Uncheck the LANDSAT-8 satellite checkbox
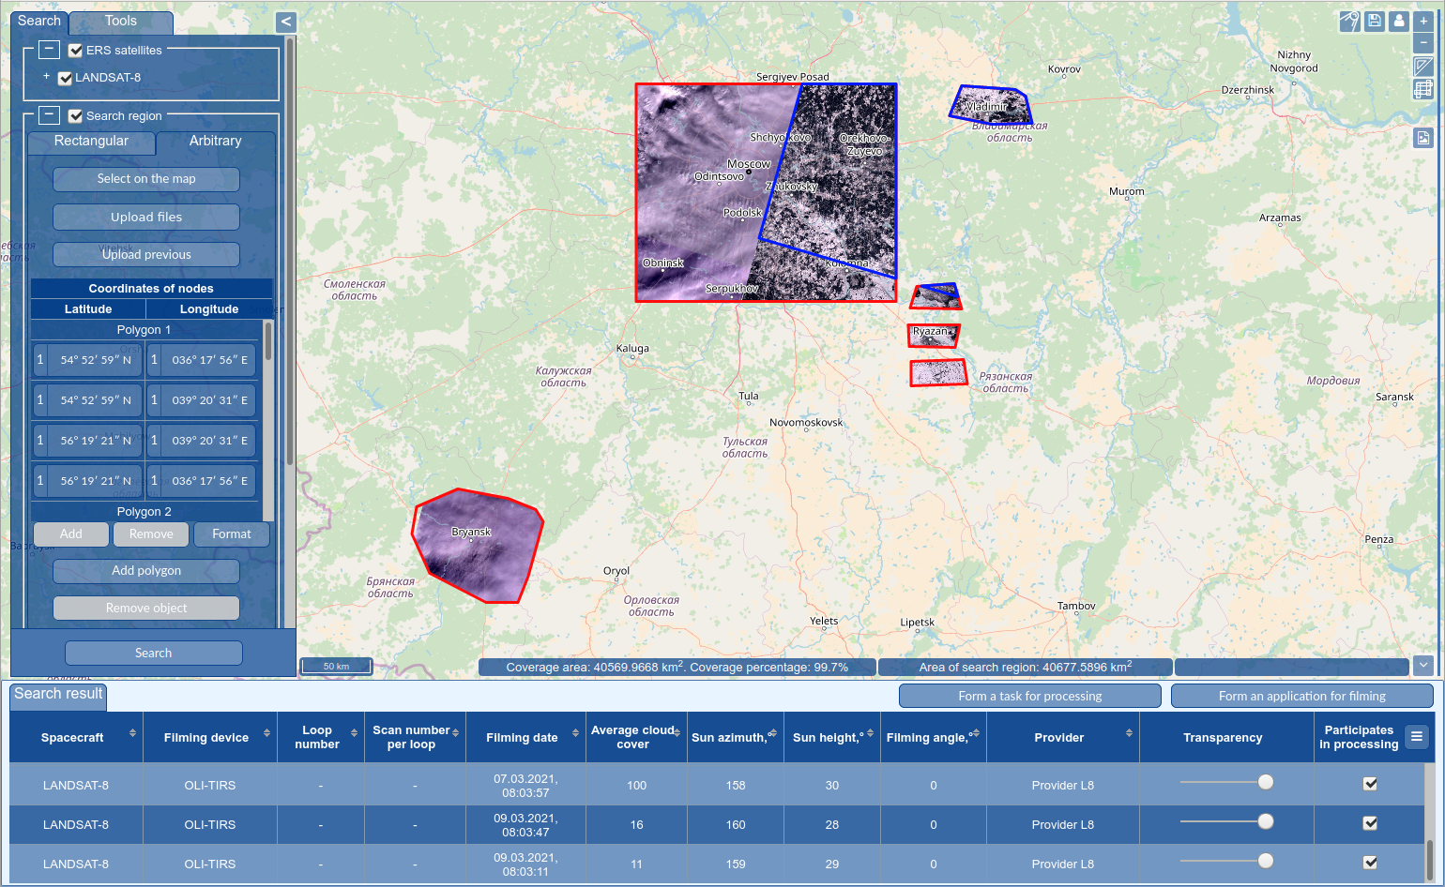1445x887 pixels. pyautogui.click(x=65, y=79)
